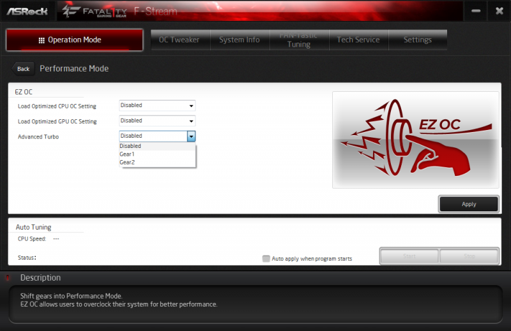Close the F-Stream window
This screenshot has width=511, height=331.
coord(500,11)
